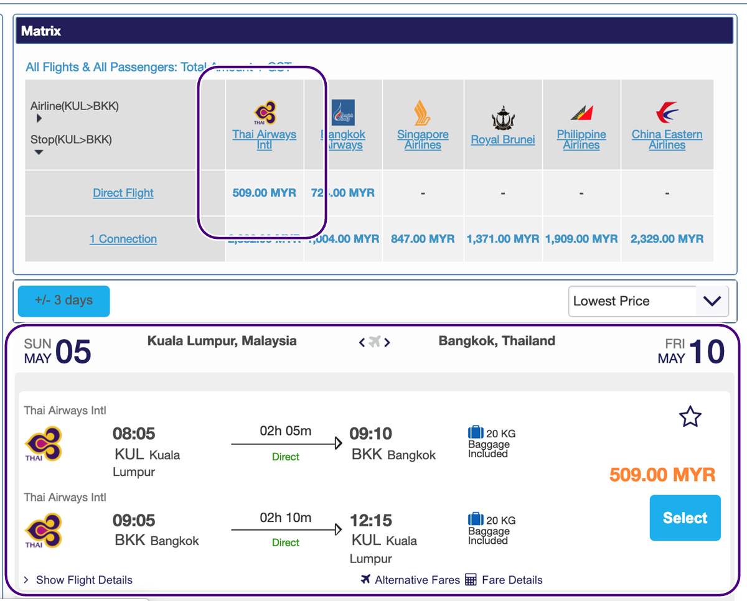Filter by the 1 Connection row link
The width and height of the screenshot is (747, 601).
coord(123,239)
